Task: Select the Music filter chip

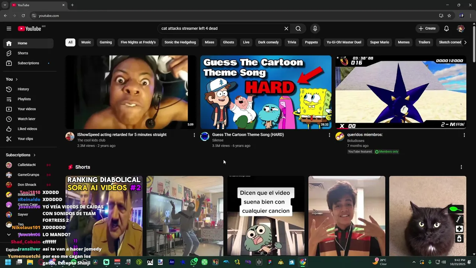Action: tap(86, 42)
